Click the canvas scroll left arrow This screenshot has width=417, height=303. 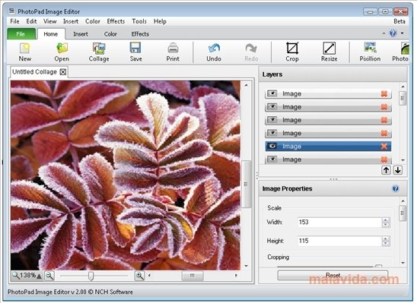149,276
